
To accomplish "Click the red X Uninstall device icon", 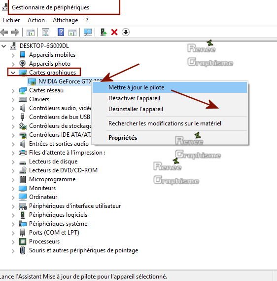I will click(114, 32).
